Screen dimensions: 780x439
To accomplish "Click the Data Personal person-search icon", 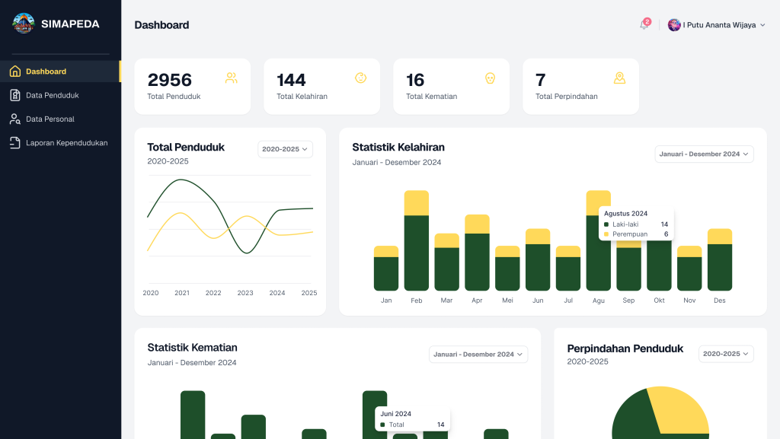I will (15, 119).
